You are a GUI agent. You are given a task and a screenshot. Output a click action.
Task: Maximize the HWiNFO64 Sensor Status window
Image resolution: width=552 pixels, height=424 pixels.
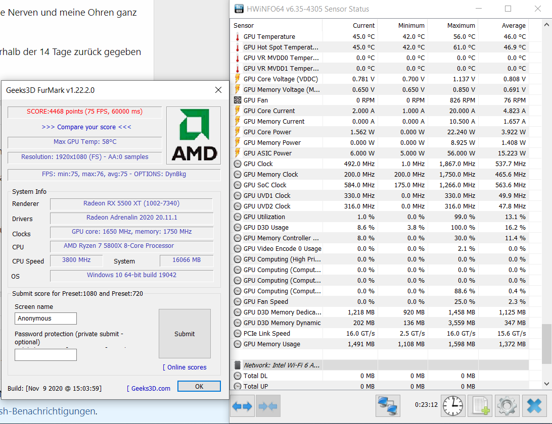[x=508, y=9]
